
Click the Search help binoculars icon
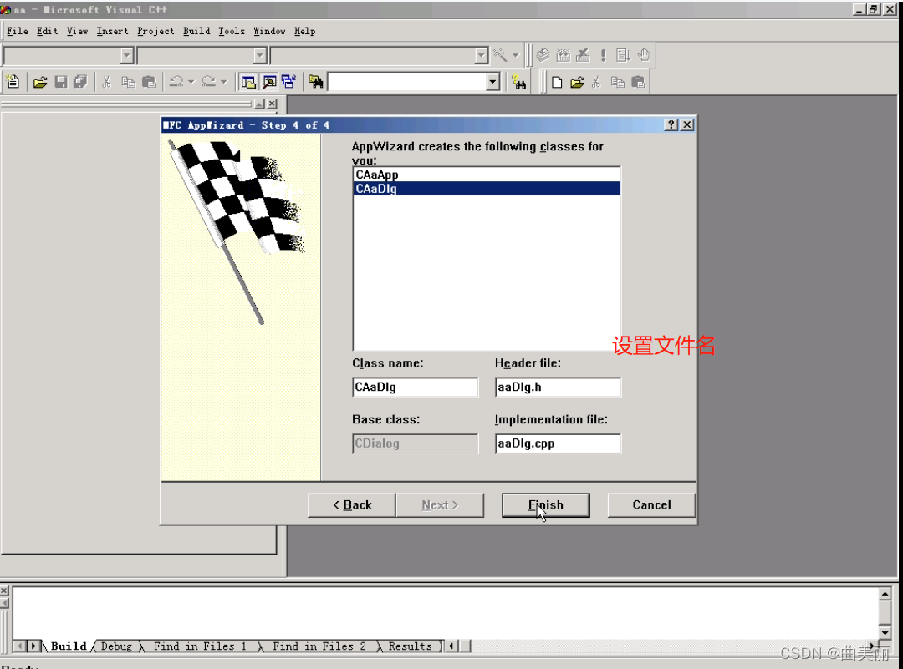(519, 82)
